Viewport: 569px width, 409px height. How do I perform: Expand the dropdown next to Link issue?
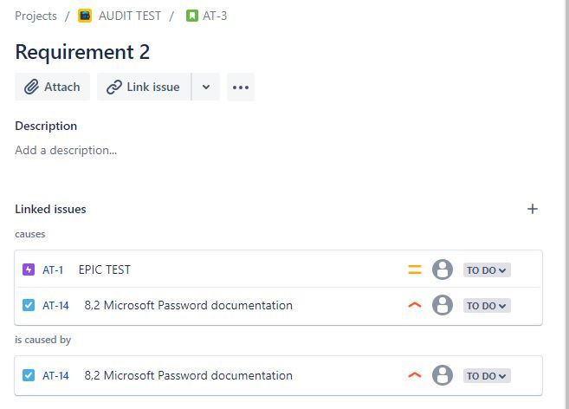(x=206, y=88)
